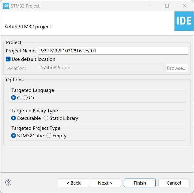Click the Location path field
This screenshot has height=193, width=194.
101,68
